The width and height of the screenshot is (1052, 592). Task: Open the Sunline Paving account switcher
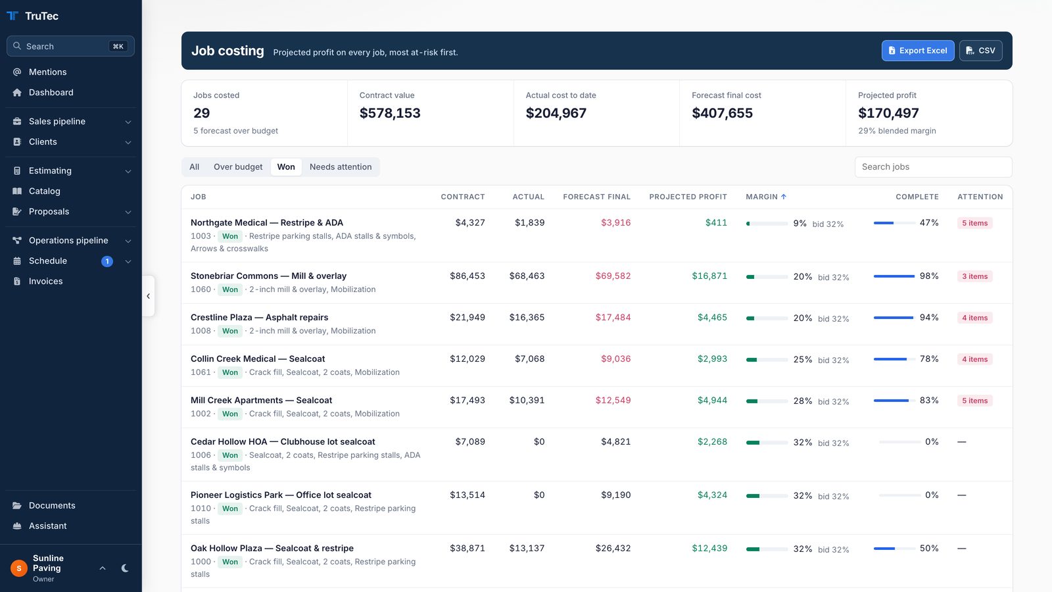pos(59,568)
